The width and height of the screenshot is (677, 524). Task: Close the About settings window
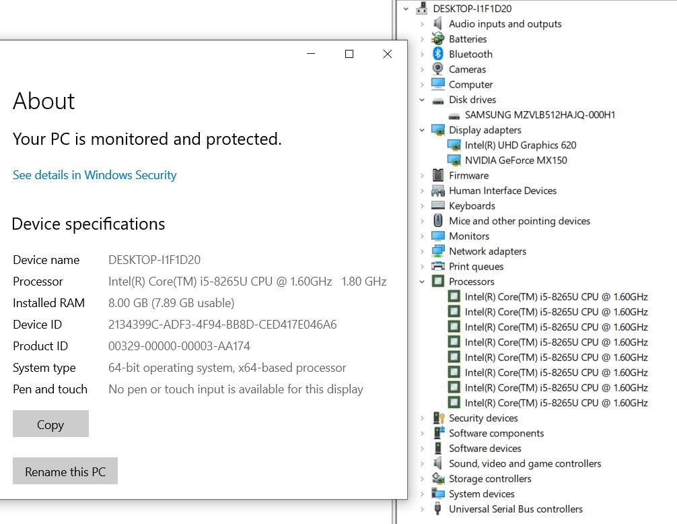click(x=388, y=54)
